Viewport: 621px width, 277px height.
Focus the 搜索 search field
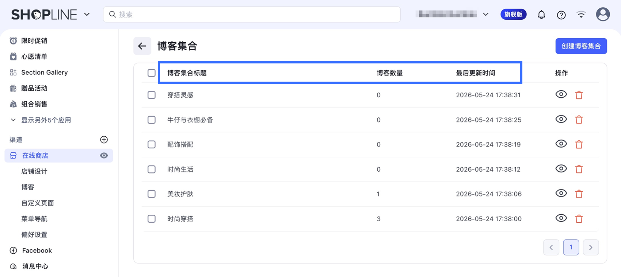click(252, 15)
